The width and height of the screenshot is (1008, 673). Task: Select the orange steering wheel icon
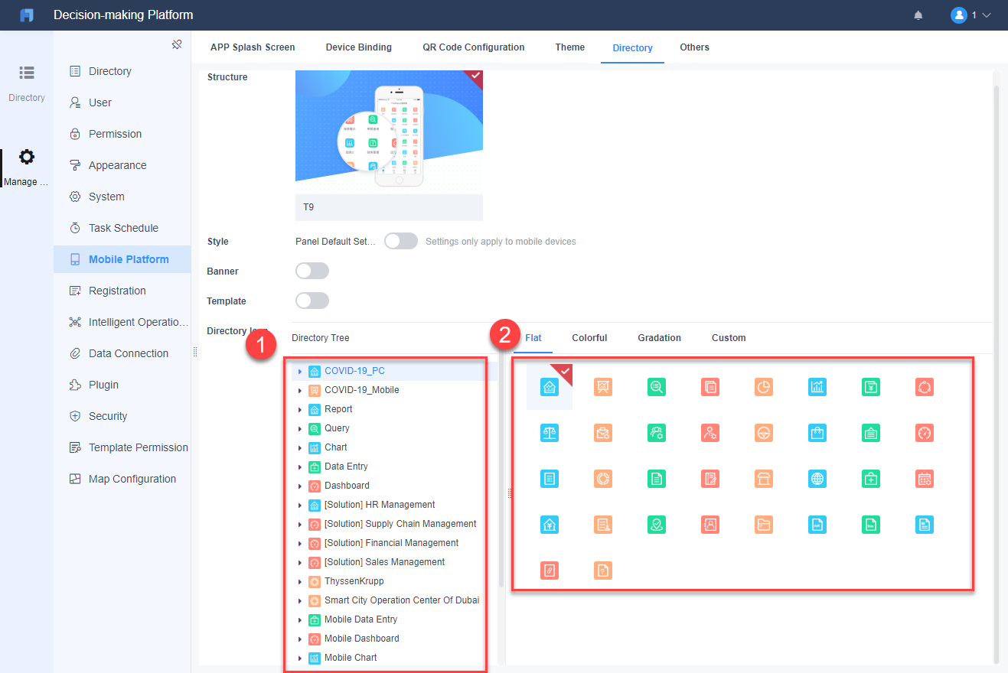point(763,433)
